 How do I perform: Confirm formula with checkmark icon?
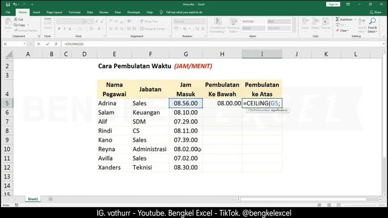[x=47, y=44]
